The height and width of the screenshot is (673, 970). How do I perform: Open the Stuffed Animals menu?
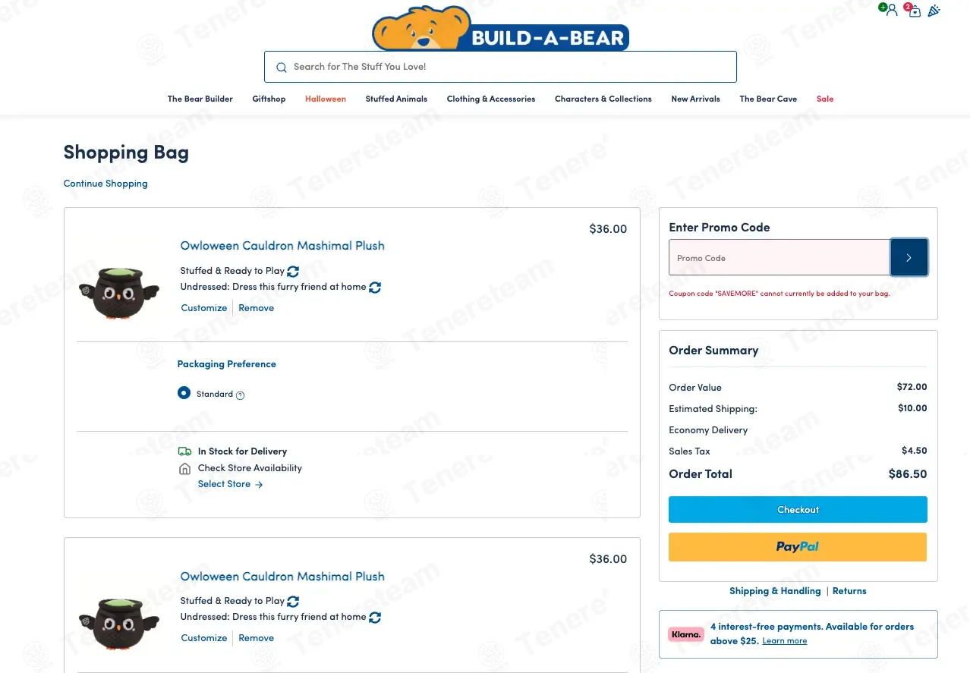[396, 99]
